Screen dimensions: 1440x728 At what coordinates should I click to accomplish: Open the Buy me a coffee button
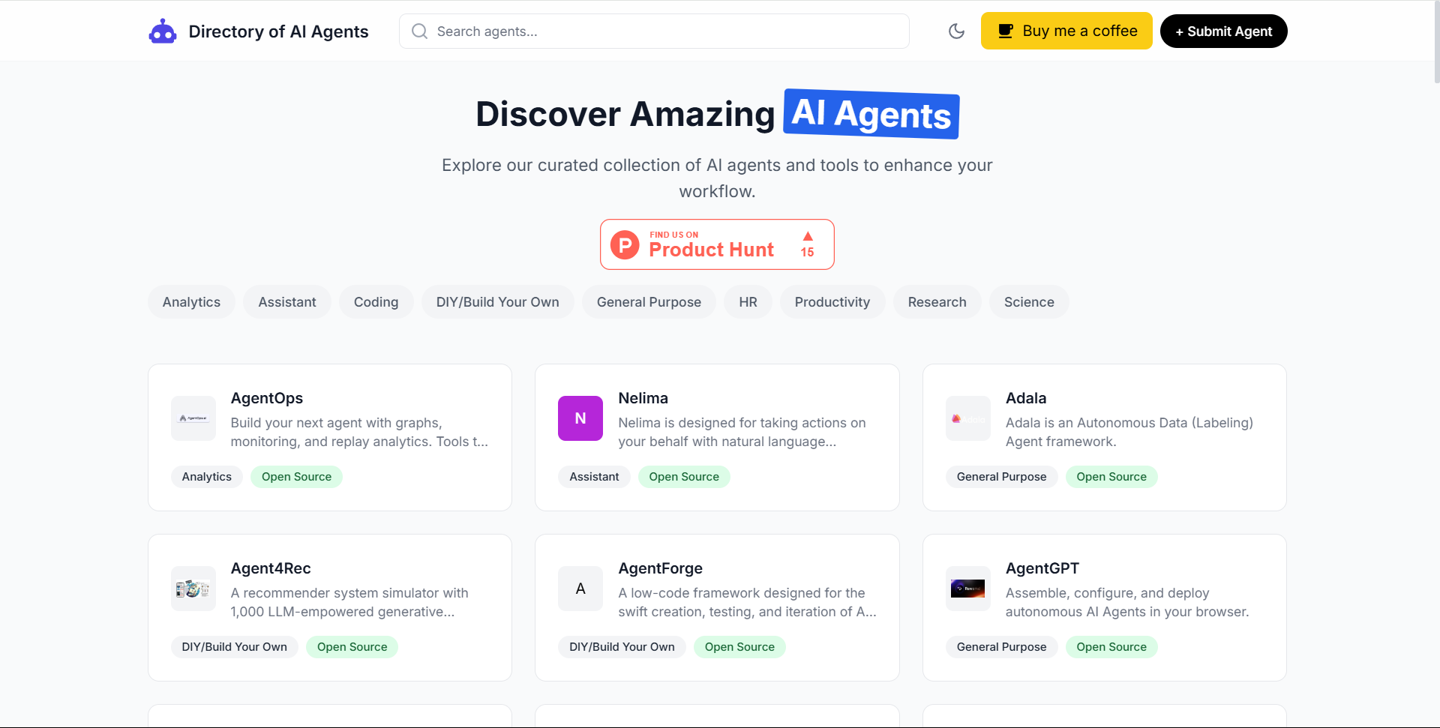tap(1066, 31)
